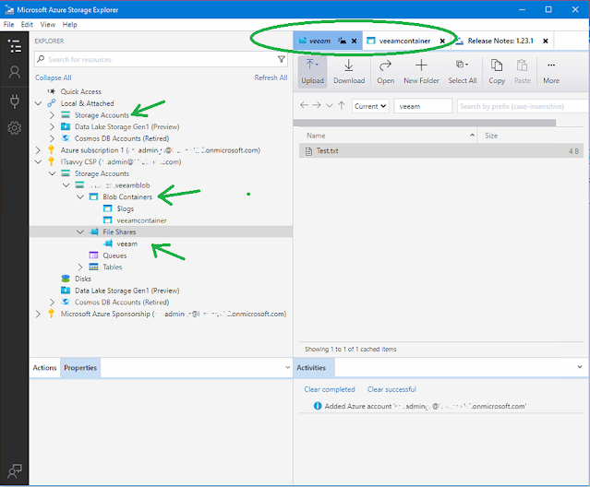The width and height of the screenshot is (590, 487).
Task: Close the veeamcontainer tab
Action: pos(442,41)
